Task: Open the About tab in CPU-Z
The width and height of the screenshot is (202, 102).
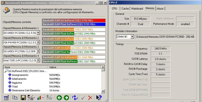Action: pos(160,9)
